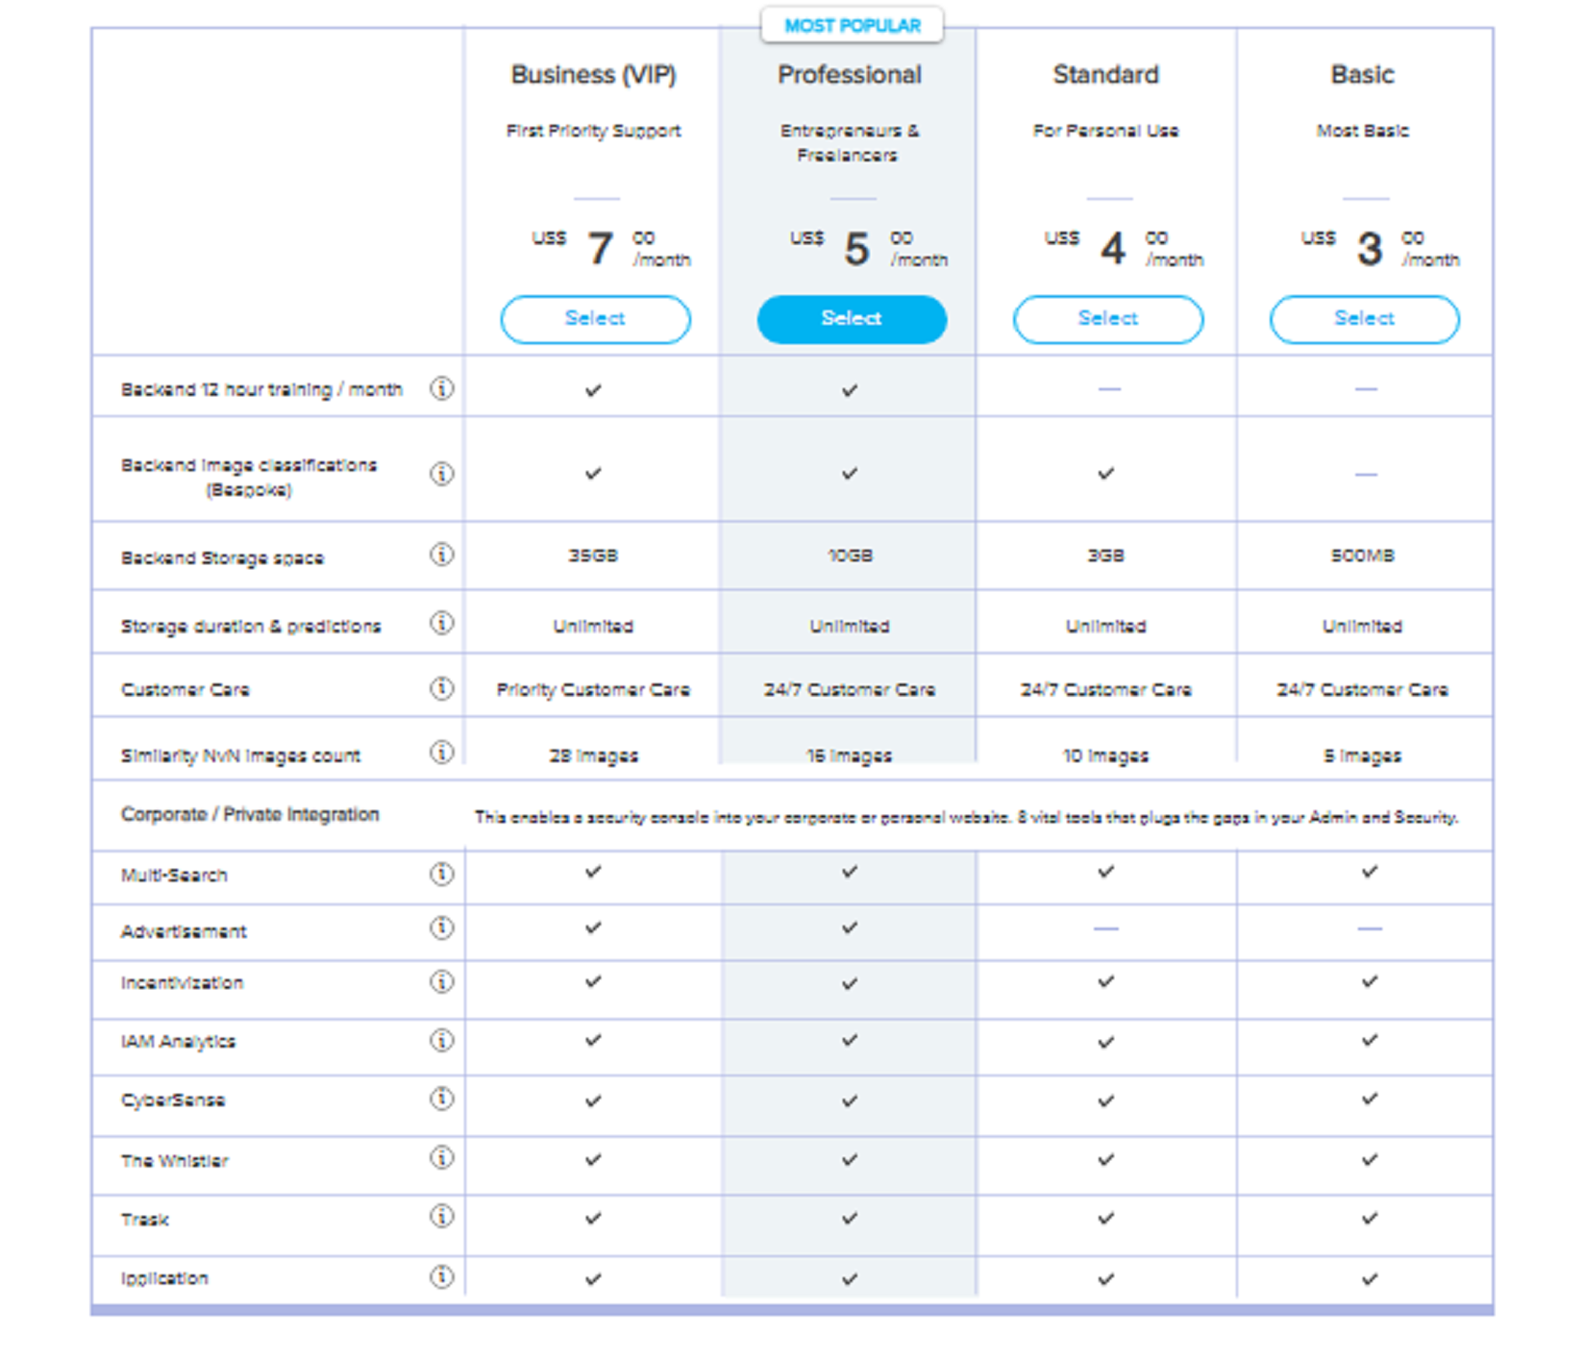Open info icon for Backend image classifications
The height and width of the screenshot is (1360, 1585).
pyautogui.click(x=441, y=473)
